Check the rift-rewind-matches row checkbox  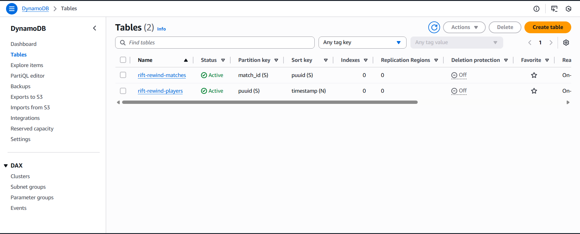click(123, 75)
